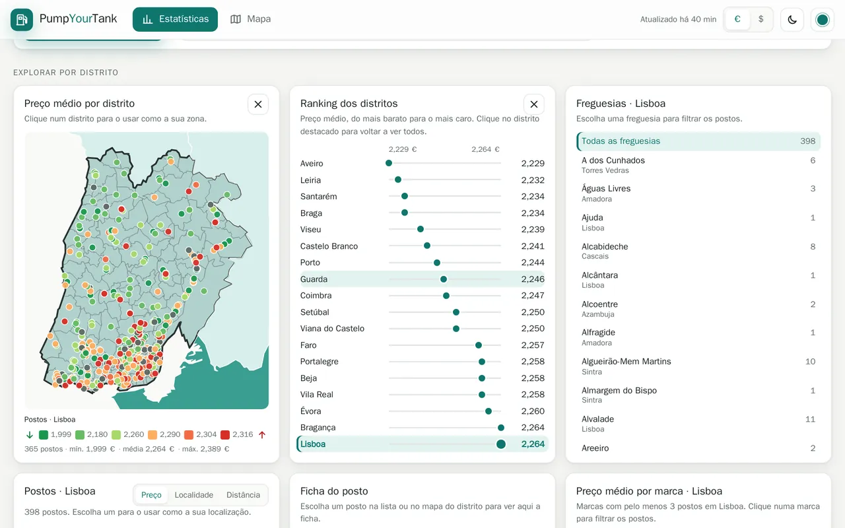Screen dimensions: 845x528
Task: Choose the Alcabideche freguesia
Action: pyautogui.click(x=698, y=251)
